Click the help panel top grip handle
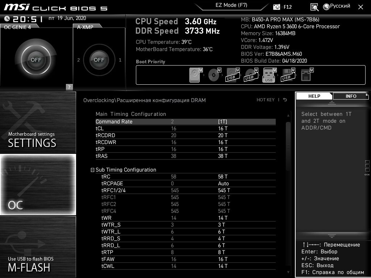The height and width of the screenshot is (278, 371). pyautogui.click(x=332, y=103)
